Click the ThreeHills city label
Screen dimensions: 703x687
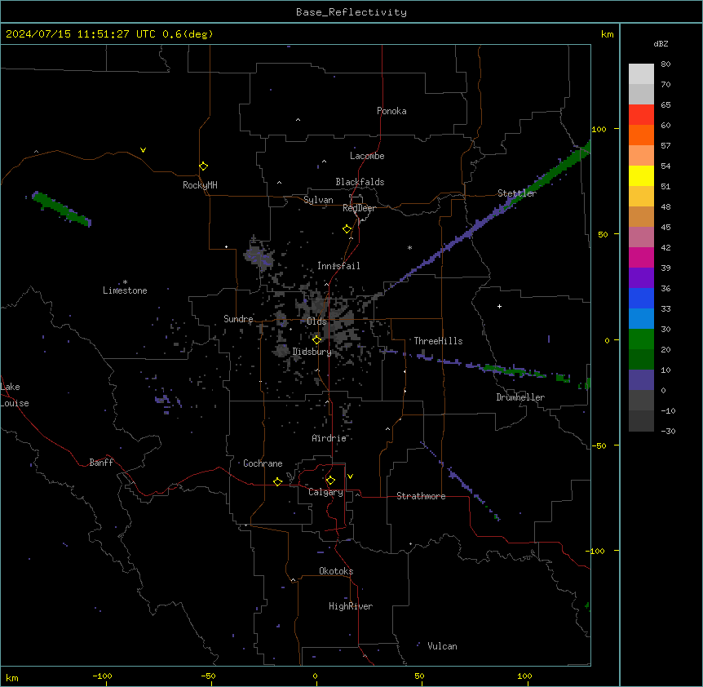click(438, 341)
